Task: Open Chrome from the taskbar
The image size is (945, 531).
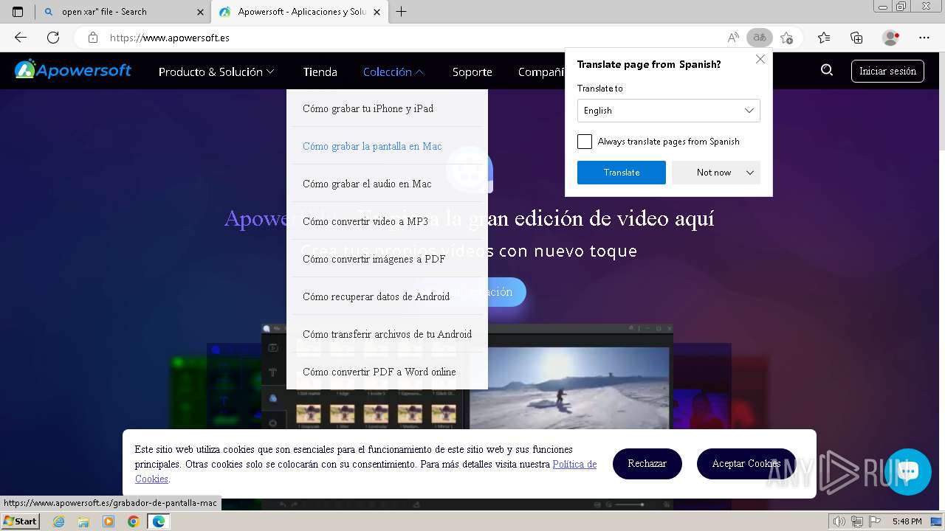Action: [x=133, y=521]
